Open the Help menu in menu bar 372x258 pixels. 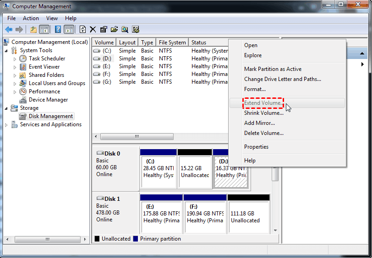pyautogui.click(x=71, y=18)
